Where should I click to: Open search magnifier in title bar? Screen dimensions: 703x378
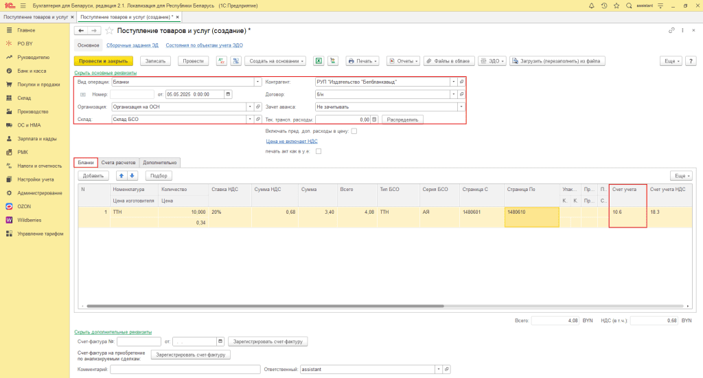click(x=629, y=5)
